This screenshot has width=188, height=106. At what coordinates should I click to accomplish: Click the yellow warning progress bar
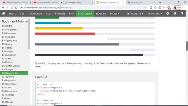coord(59,28)
